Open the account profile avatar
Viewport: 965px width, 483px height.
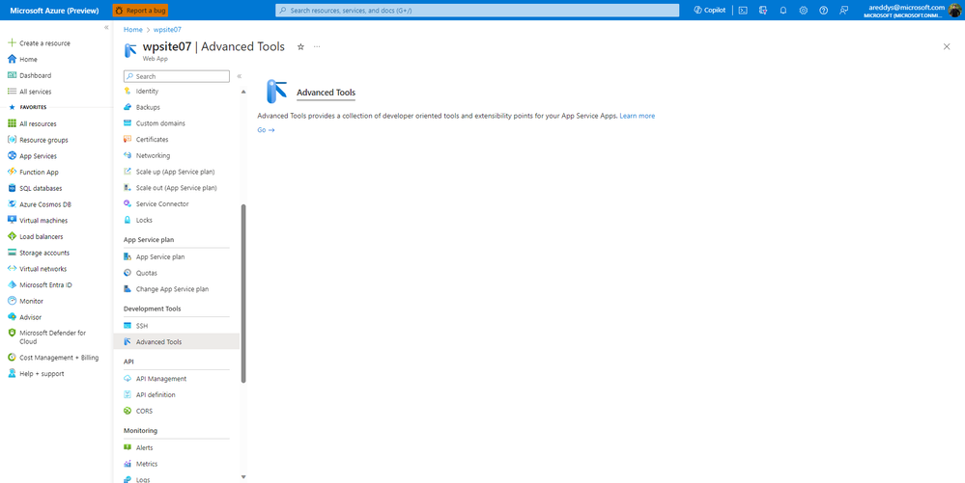click(x=954, y=11)
